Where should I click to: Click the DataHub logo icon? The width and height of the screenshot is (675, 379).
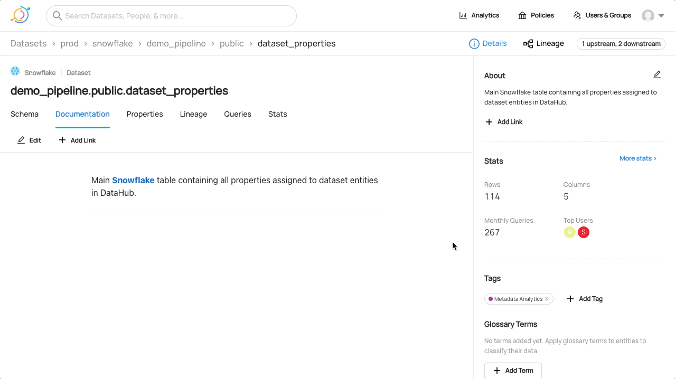[x=20, y=15]
